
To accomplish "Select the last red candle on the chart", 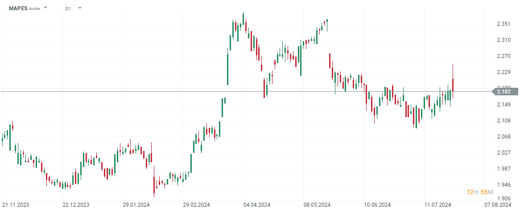I will click(x=453, y=86).
